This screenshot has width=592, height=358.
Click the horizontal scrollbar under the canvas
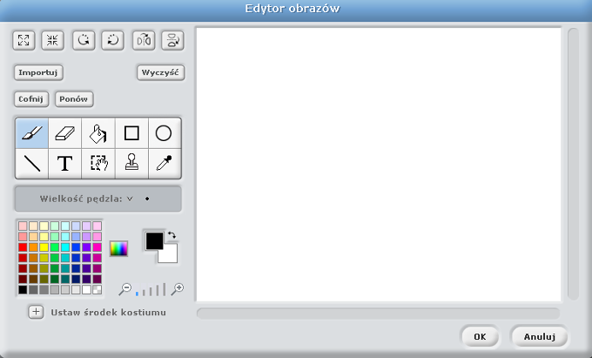click(378, 314)
